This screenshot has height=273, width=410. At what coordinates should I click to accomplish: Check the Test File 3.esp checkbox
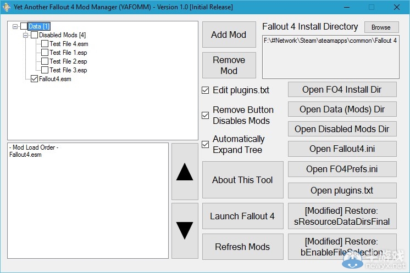point(45,70)
